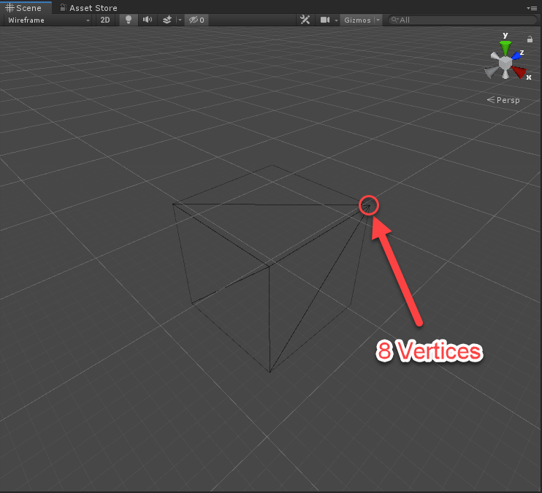Click the scene search All field
The image size is (542, 493).
462,20
